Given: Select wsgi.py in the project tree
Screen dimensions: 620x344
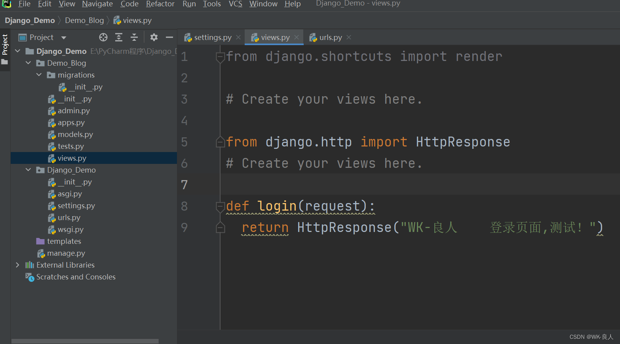Looking at the screenshot, I should pos(70,230).
